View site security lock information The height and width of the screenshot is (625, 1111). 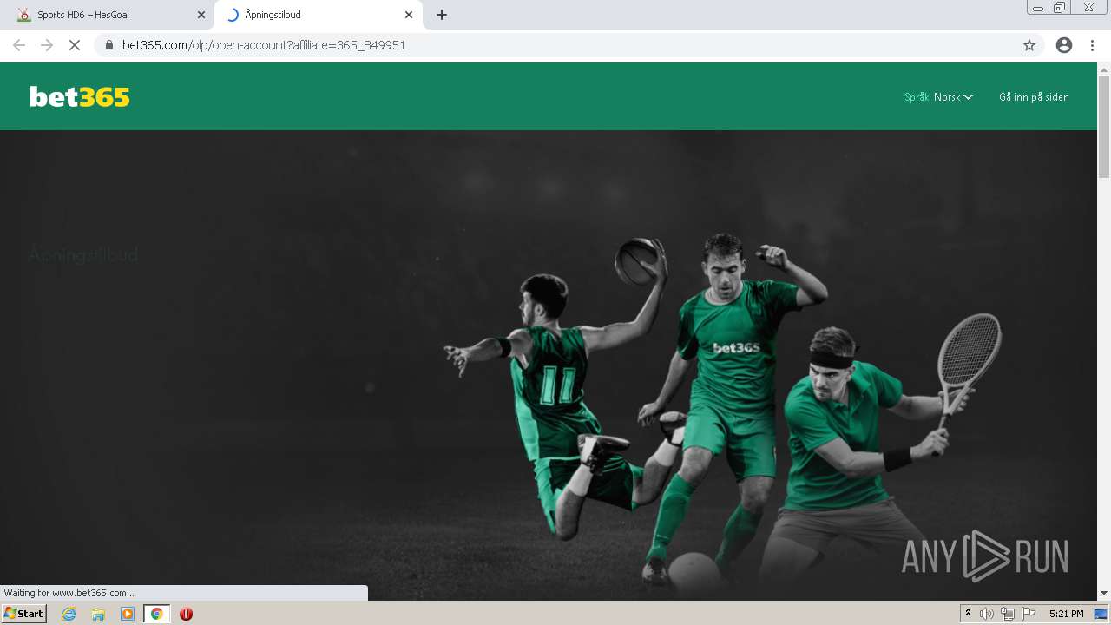coord(109,45)
